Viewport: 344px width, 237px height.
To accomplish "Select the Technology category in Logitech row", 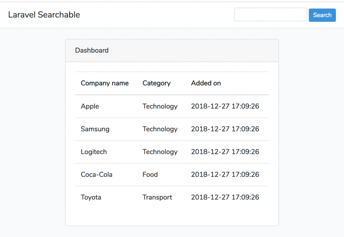I will [x=160, y=152].
